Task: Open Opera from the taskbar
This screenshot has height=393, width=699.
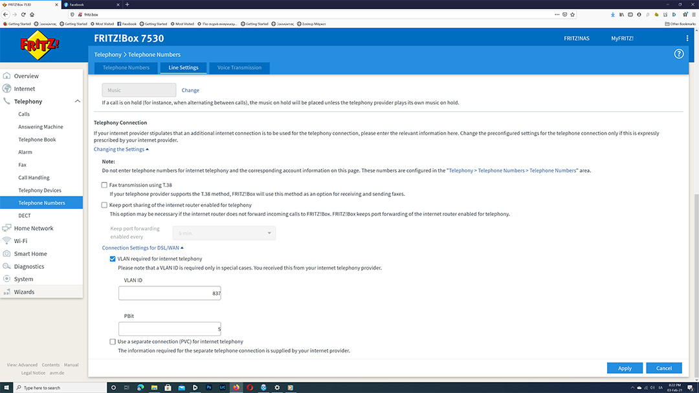Action: (250, 387)
